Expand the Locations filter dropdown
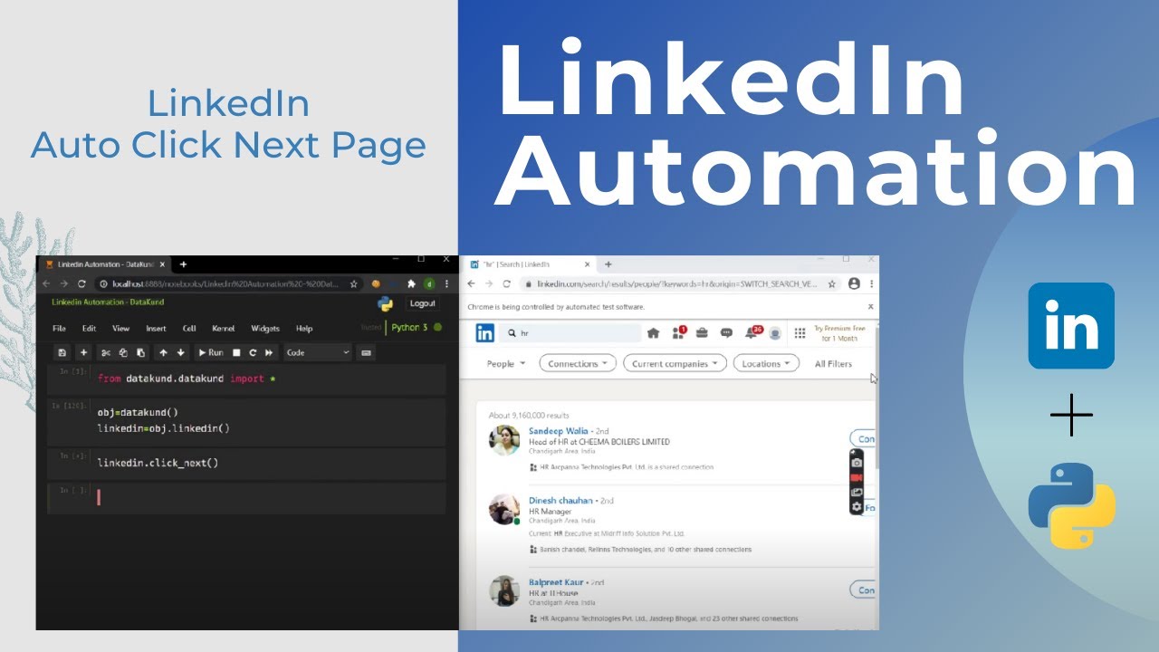1159x652 pixels. pos(766,363)
